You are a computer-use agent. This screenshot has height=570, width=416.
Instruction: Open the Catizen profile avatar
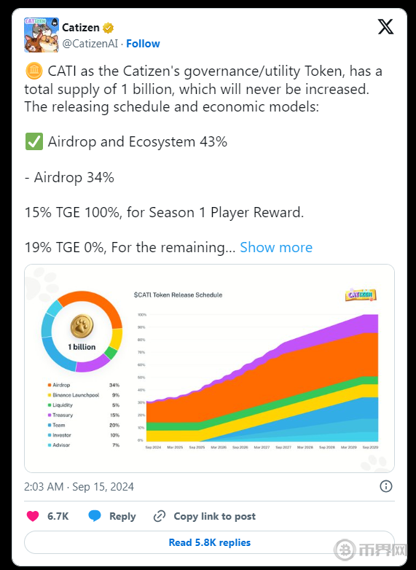click(x=42, y=35)
